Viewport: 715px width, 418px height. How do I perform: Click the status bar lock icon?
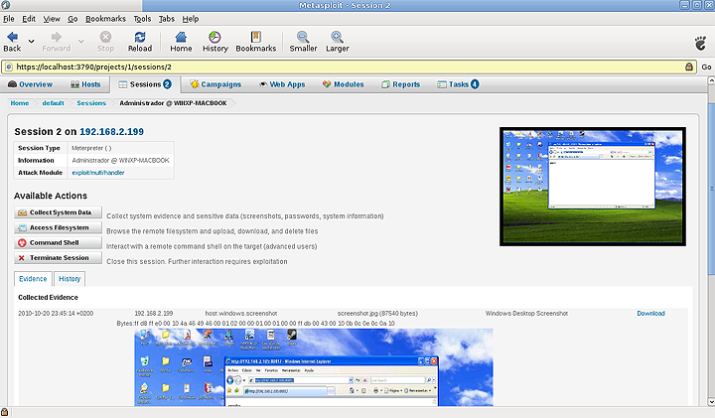click(5, 412)
